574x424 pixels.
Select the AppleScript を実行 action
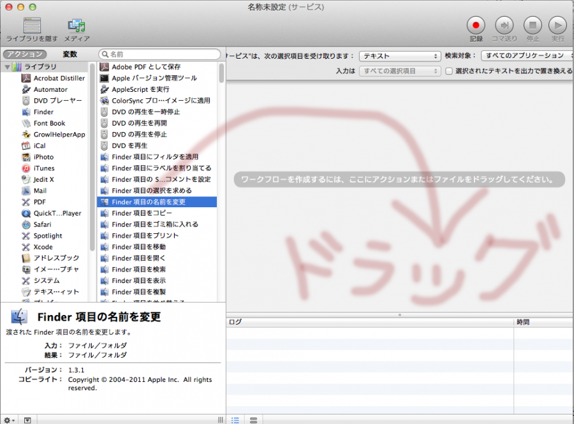[140, 89]
